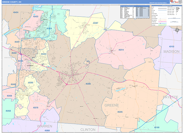Image resolution: width=184 pixels, height=133 pixels.
Task: Select the ZIP code label 43153
Action: [171, 46]
